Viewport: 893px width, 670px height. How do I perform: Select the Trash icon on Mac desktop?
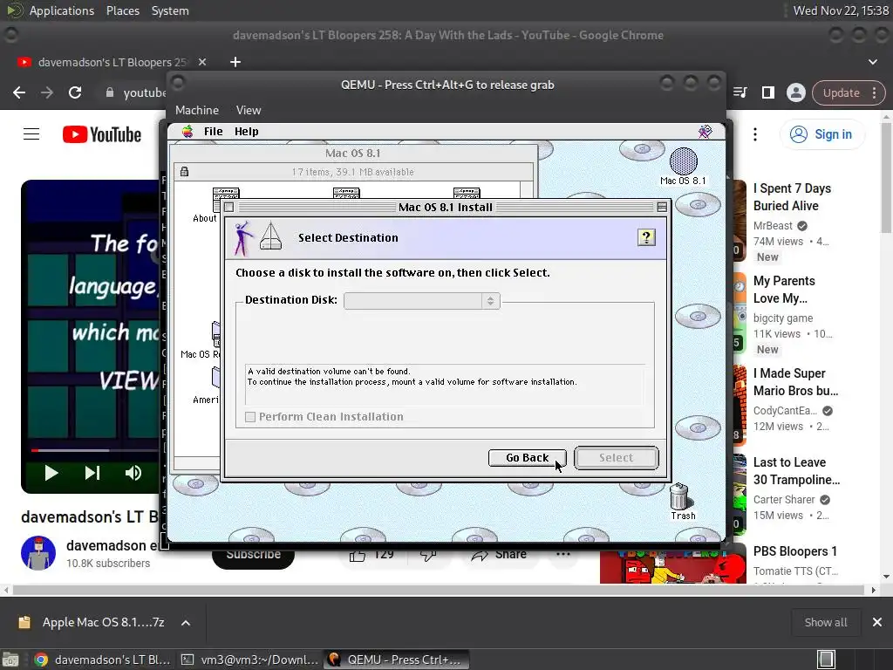point(682,502)
